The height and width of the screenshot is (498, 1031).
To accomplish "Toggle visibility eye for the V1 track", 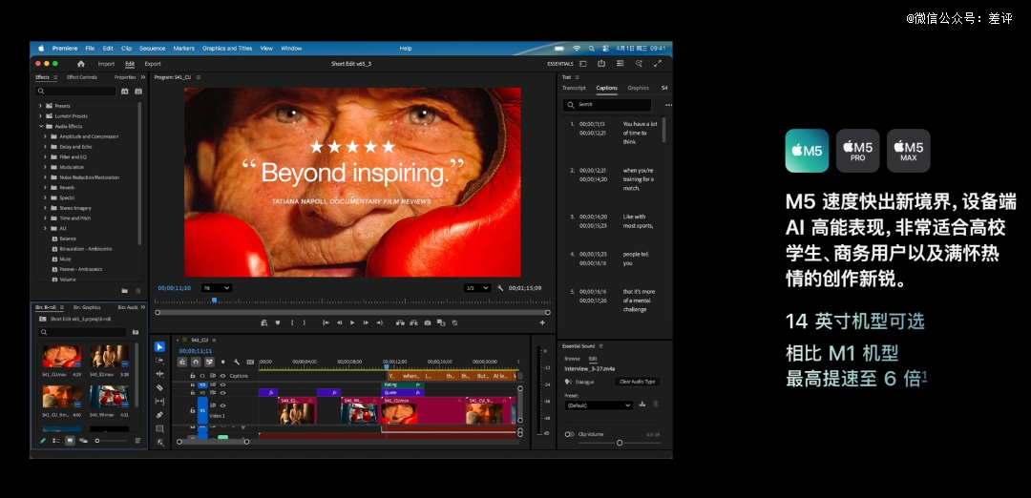I will point(223,405).
